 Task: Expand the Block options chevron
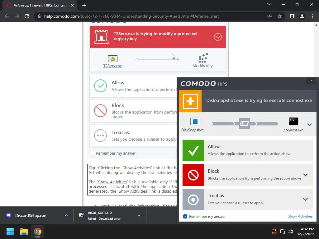305,175
